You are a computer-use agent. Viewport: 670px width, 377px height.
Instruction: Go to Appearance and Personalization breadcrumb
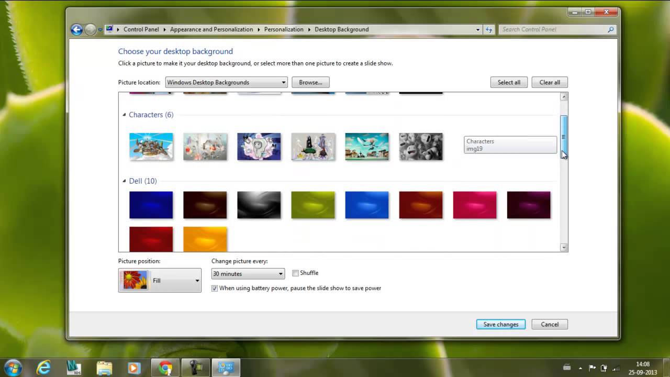[x=211, y=30]
